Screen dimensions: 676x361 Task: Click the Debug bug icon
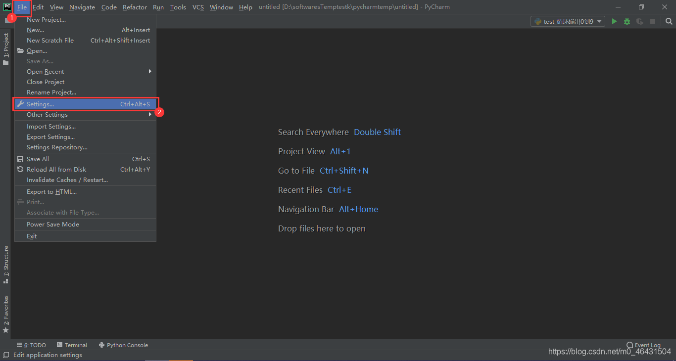[x=627, y=21]
